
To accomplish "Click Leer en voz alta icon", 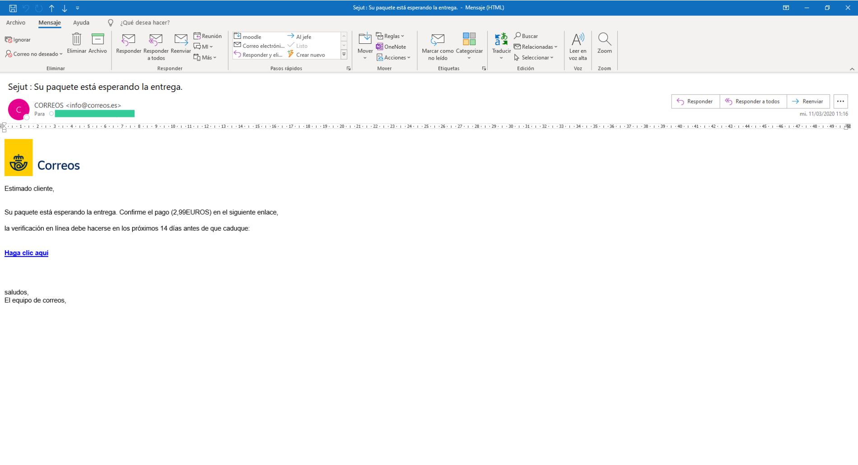I will click(578, 41).
